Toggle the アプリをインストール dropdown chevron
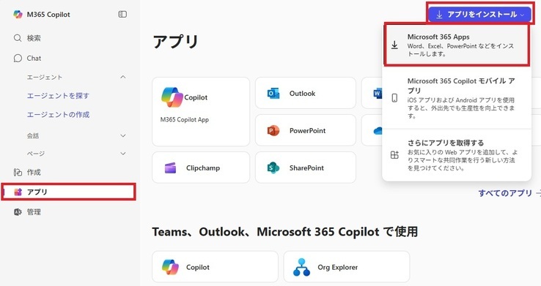The height and width of the screenshot is (286, 541). (x=522, y=15)
